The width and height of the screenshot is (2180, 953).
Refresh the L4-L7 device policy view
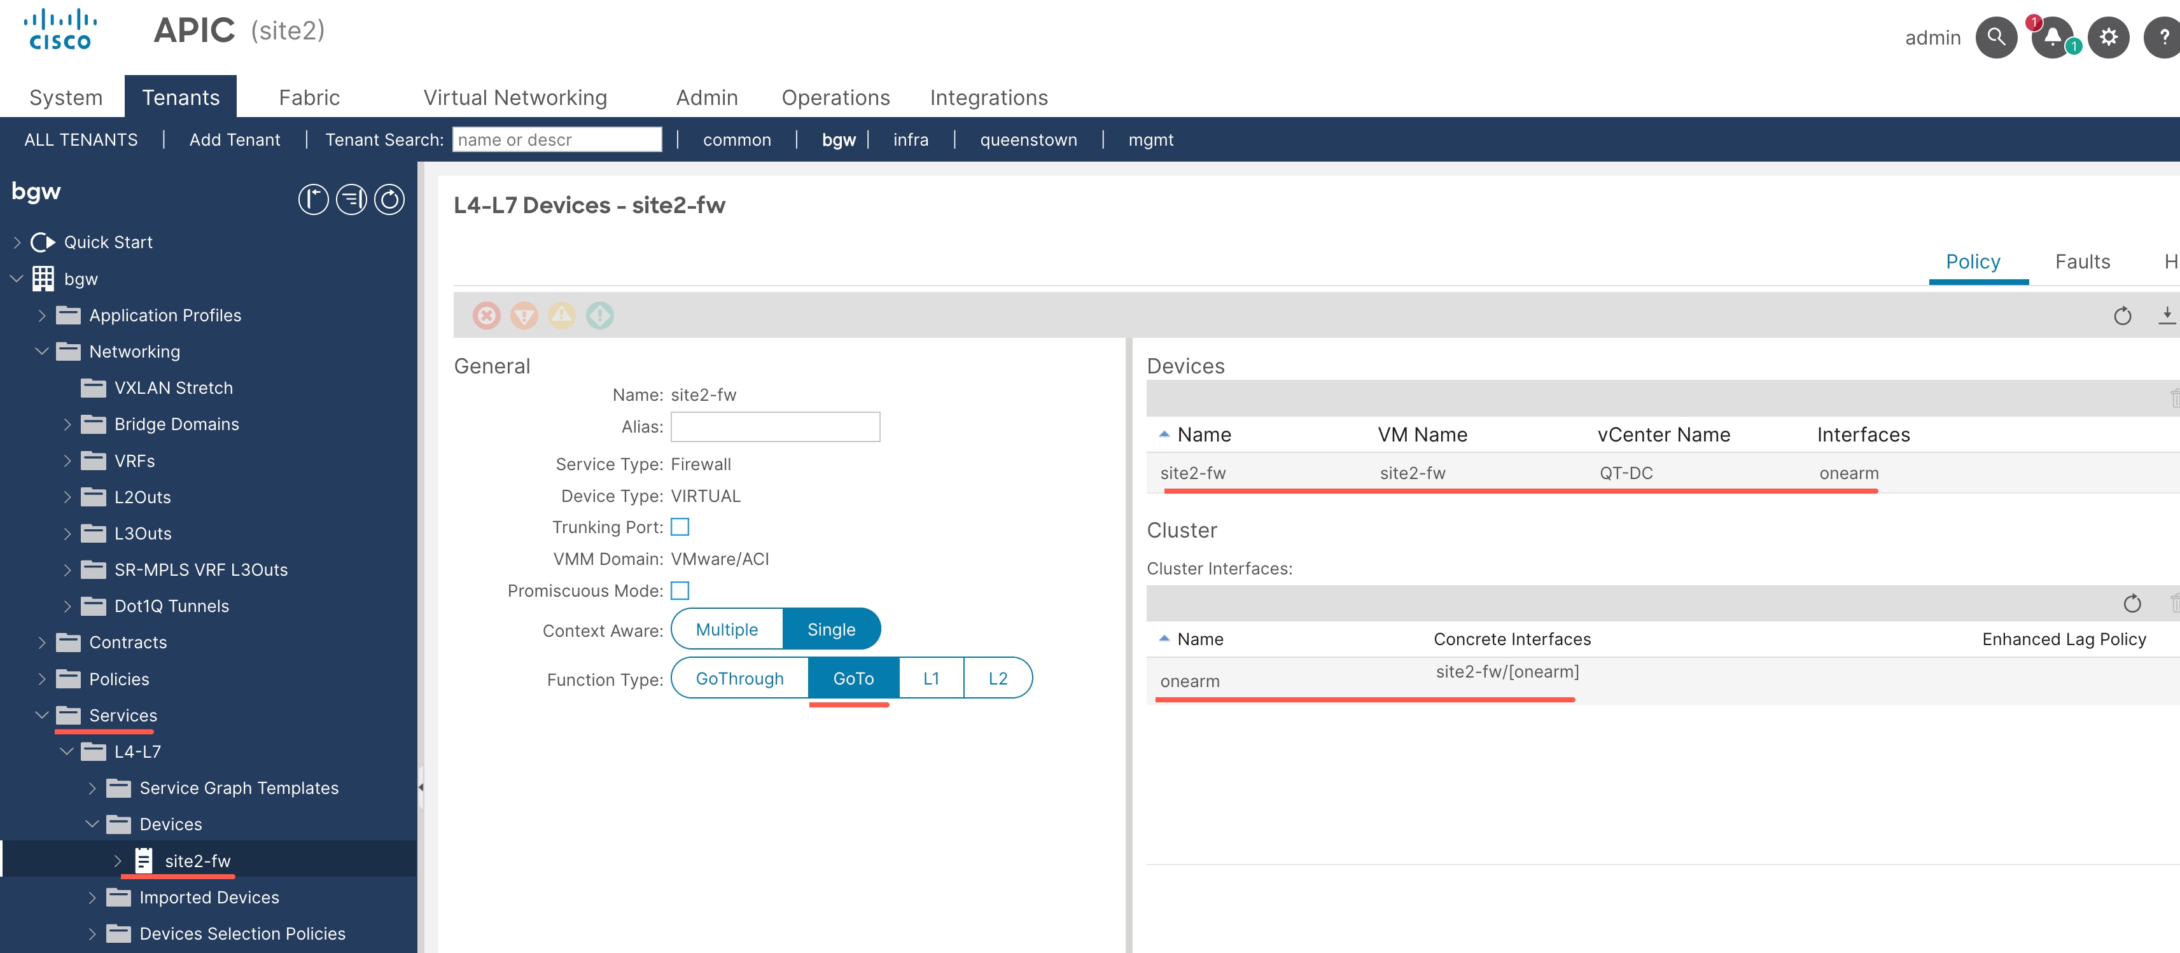2123,316
